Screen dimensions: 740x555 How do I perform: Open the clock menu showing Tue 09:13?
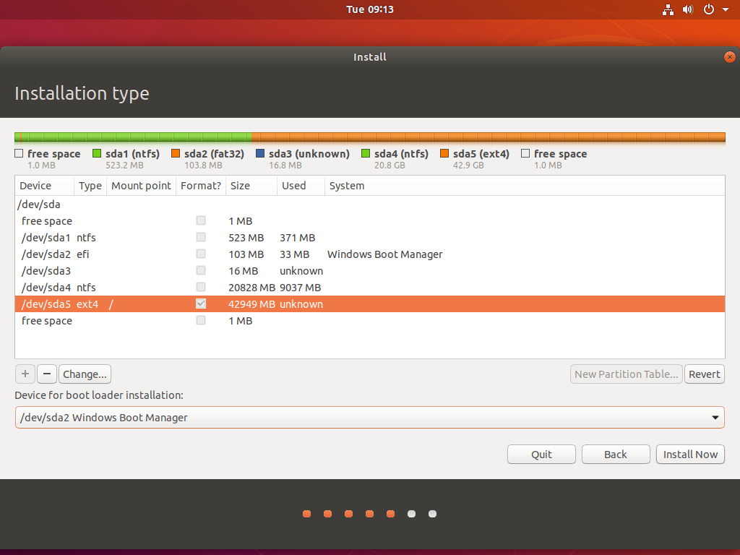click(x=369, y=9)
